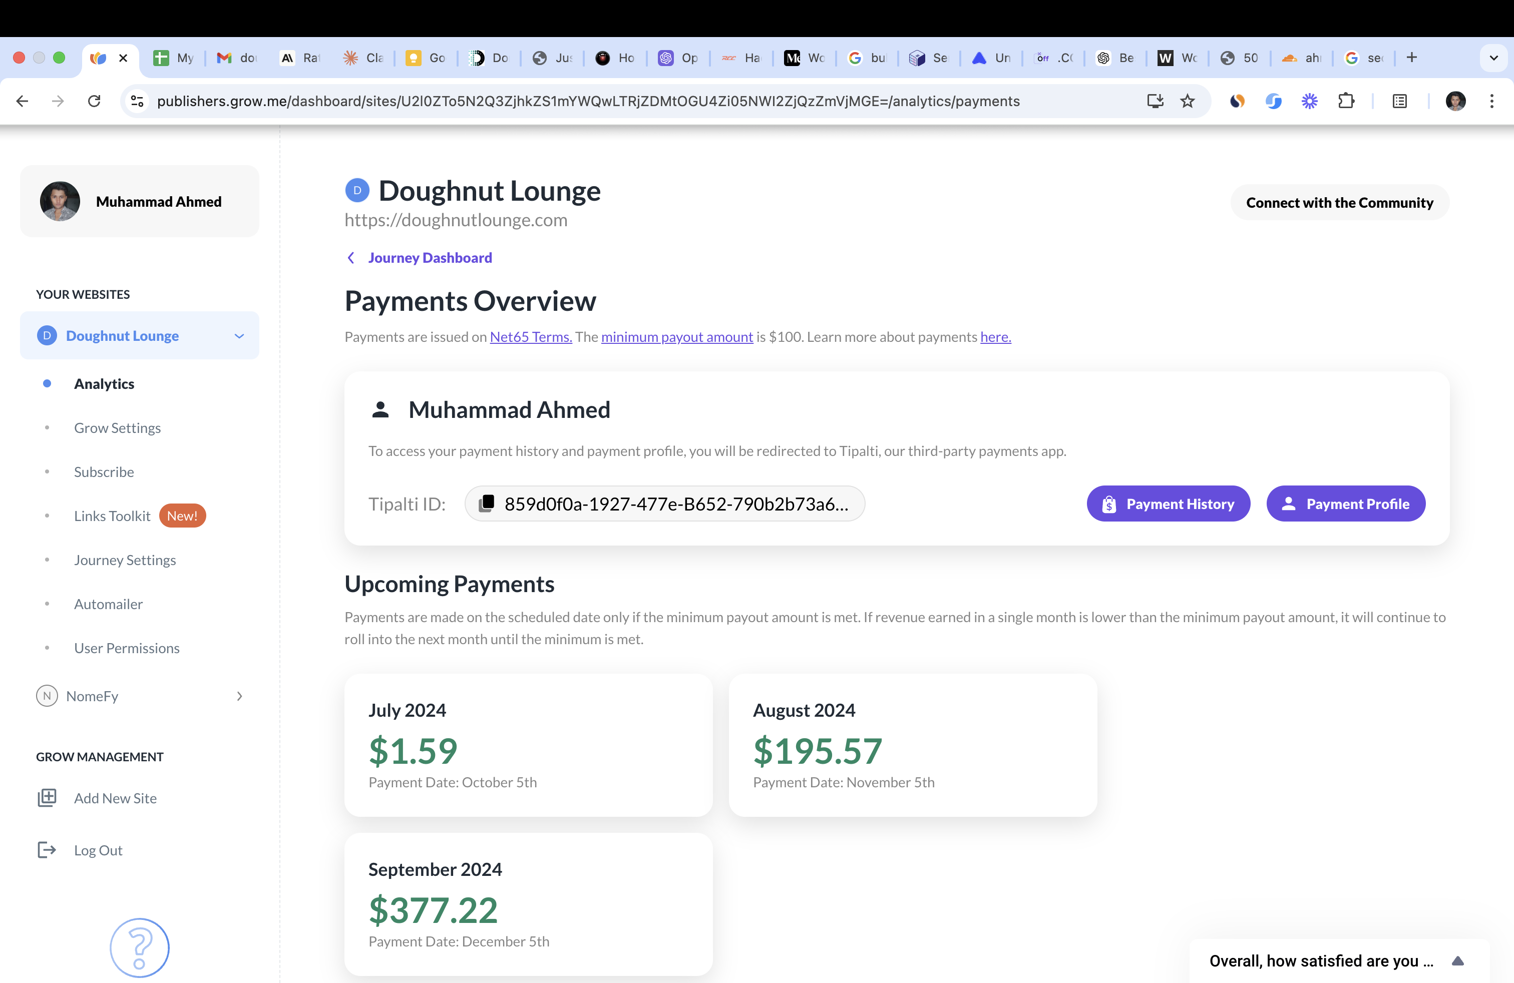
Task: Click the back chevron before Journey Dashboard
Action: pos(350,258)
